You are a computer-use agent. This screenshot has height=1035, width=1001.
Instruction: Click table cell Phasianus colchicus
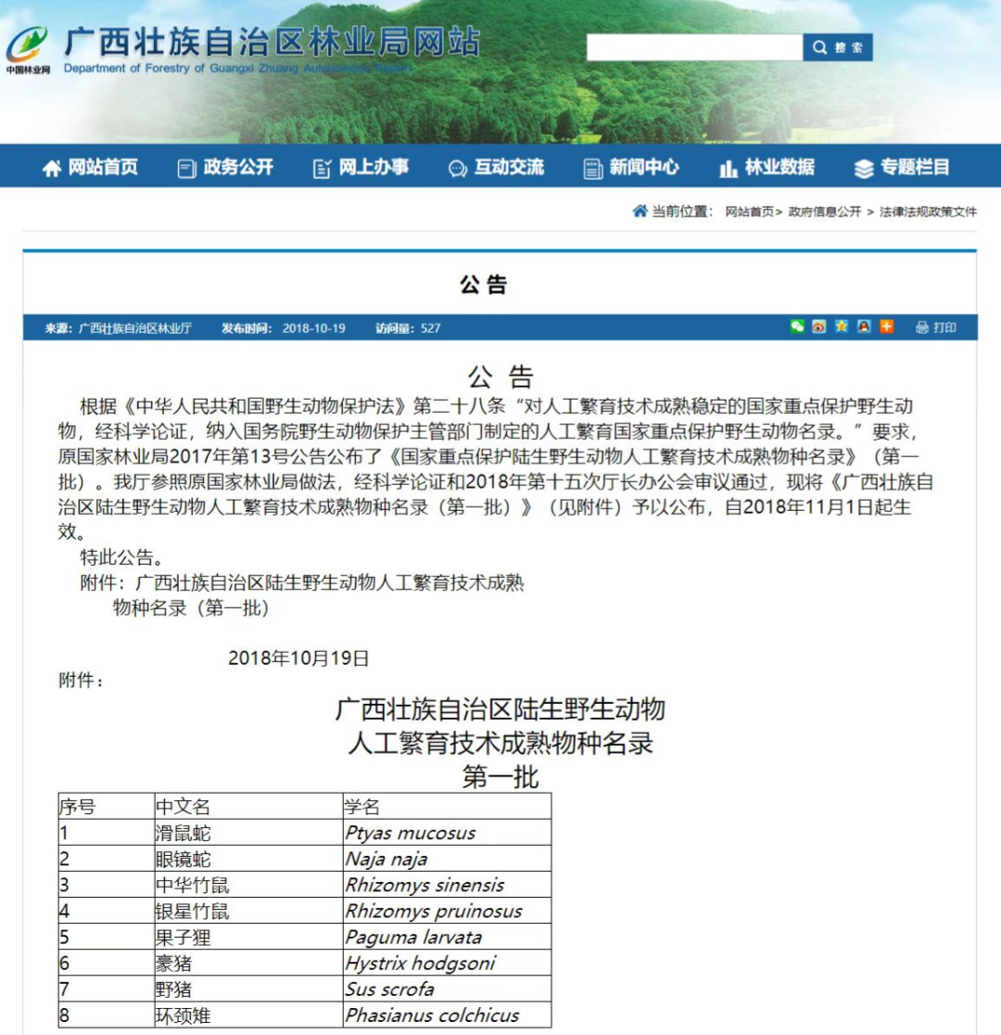[x=447, y=1015]
